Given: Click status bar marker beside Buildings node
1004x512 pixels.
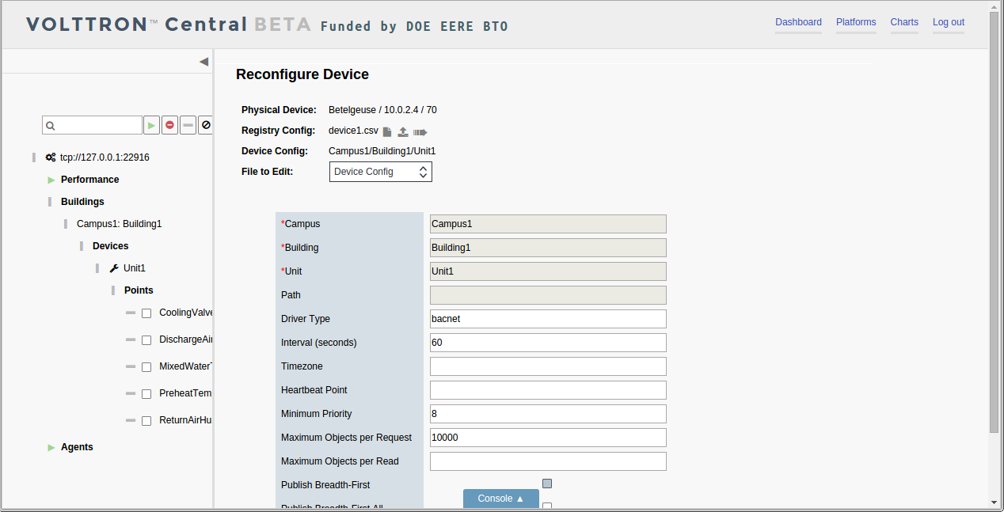Looking at the screenshot, I should point(50,202).
